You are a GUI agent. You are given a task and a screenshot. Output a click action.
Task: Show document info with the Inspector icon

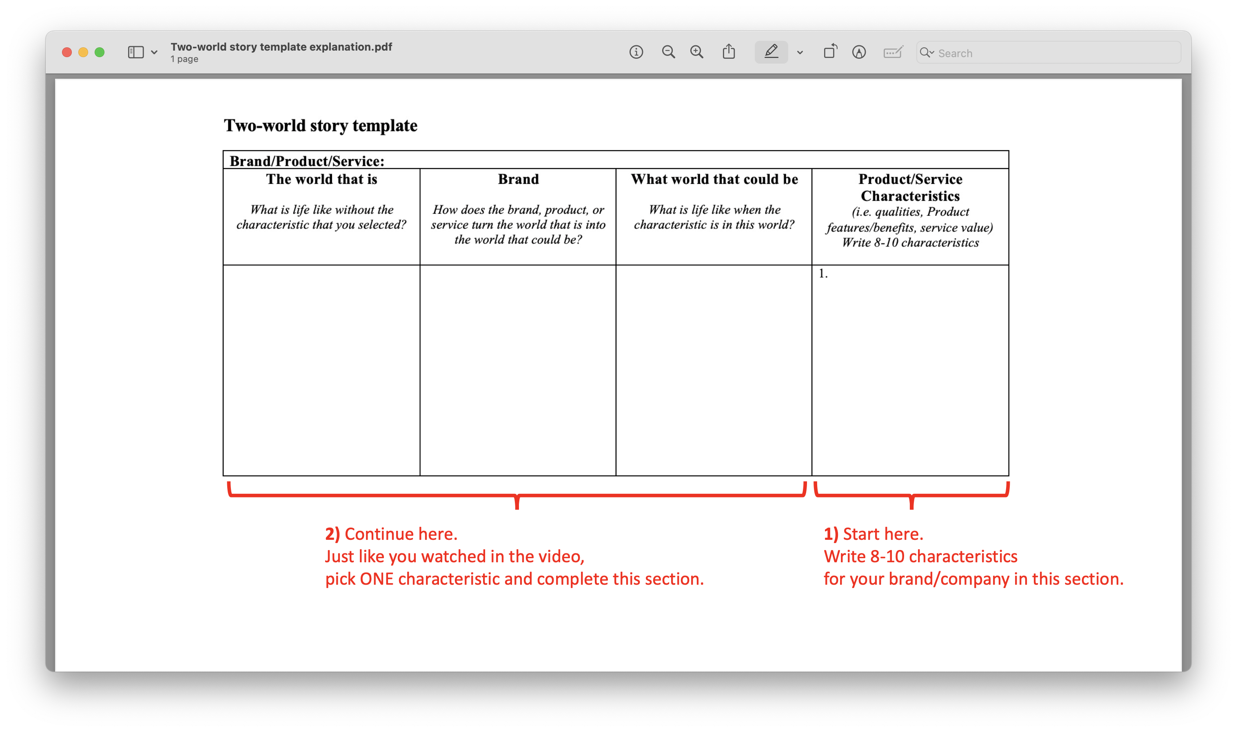click(x=636, y=52)
